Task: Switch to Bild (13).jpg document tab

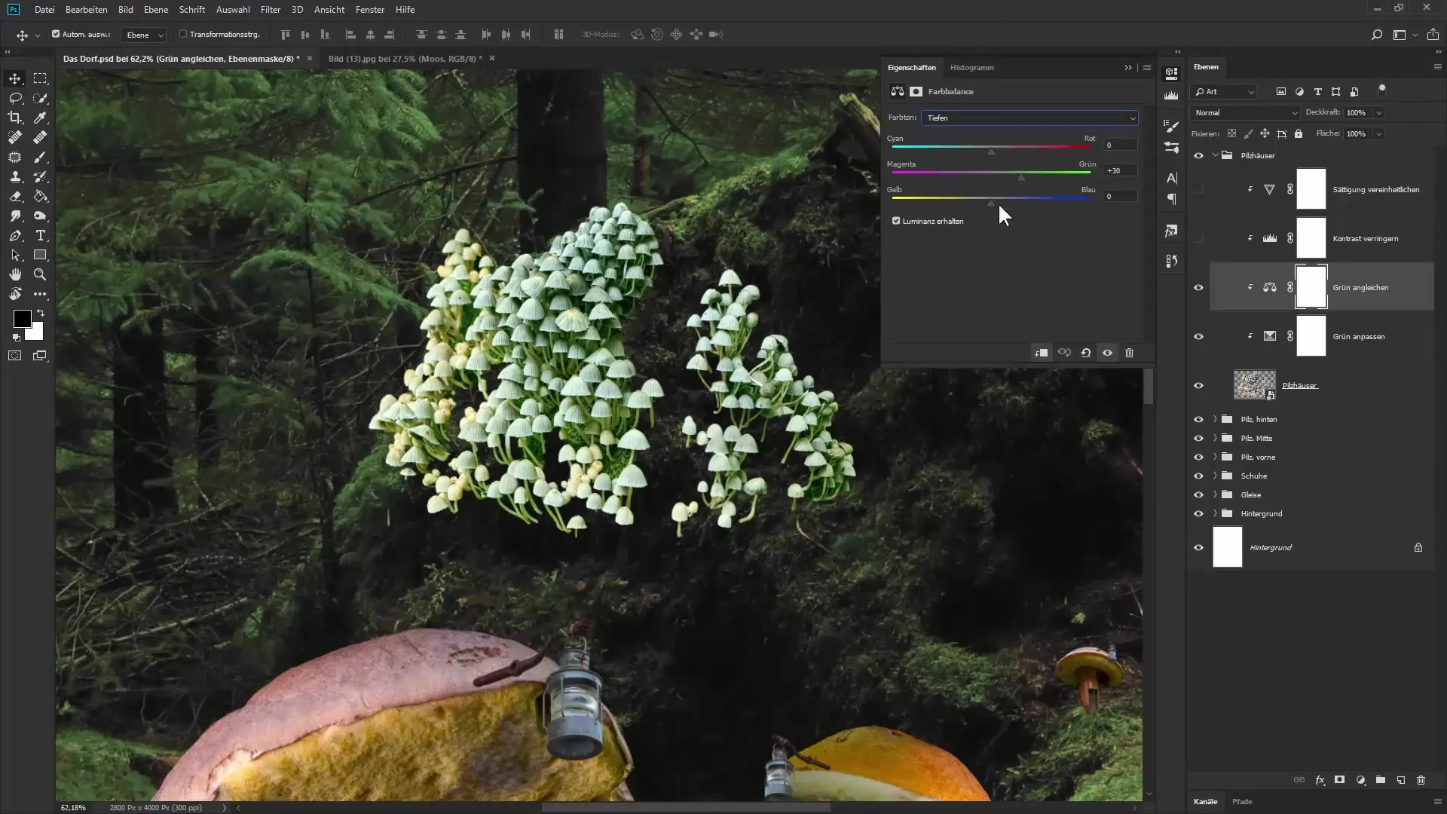Action: (405, 59)
